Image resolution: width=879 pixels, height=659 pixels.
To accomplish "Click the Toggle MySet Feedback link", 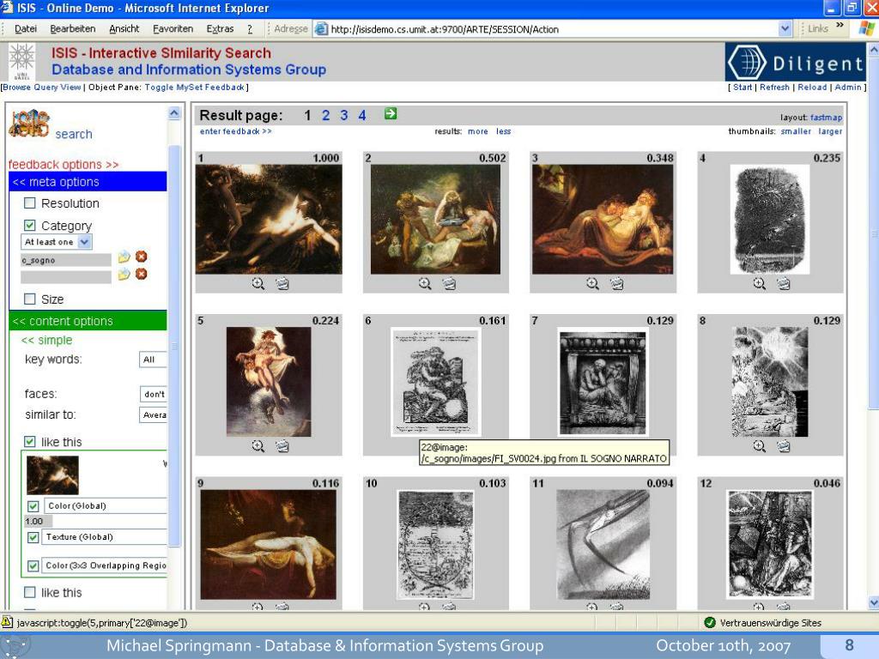I will click(195, 87).
